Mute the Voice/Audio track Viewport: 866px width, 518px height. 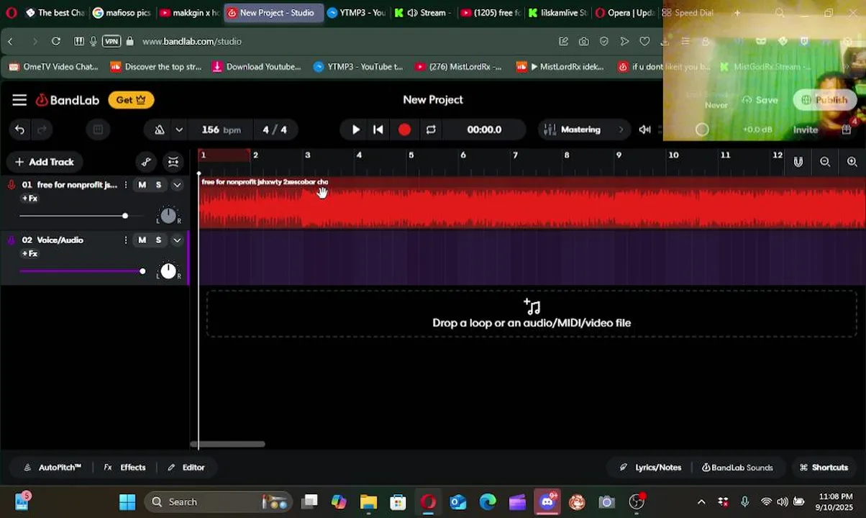[142, 240]
